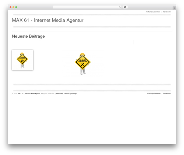184x155 pixels.
Task: Open the small framed under construction thumbnail
Action: point(22,60)
